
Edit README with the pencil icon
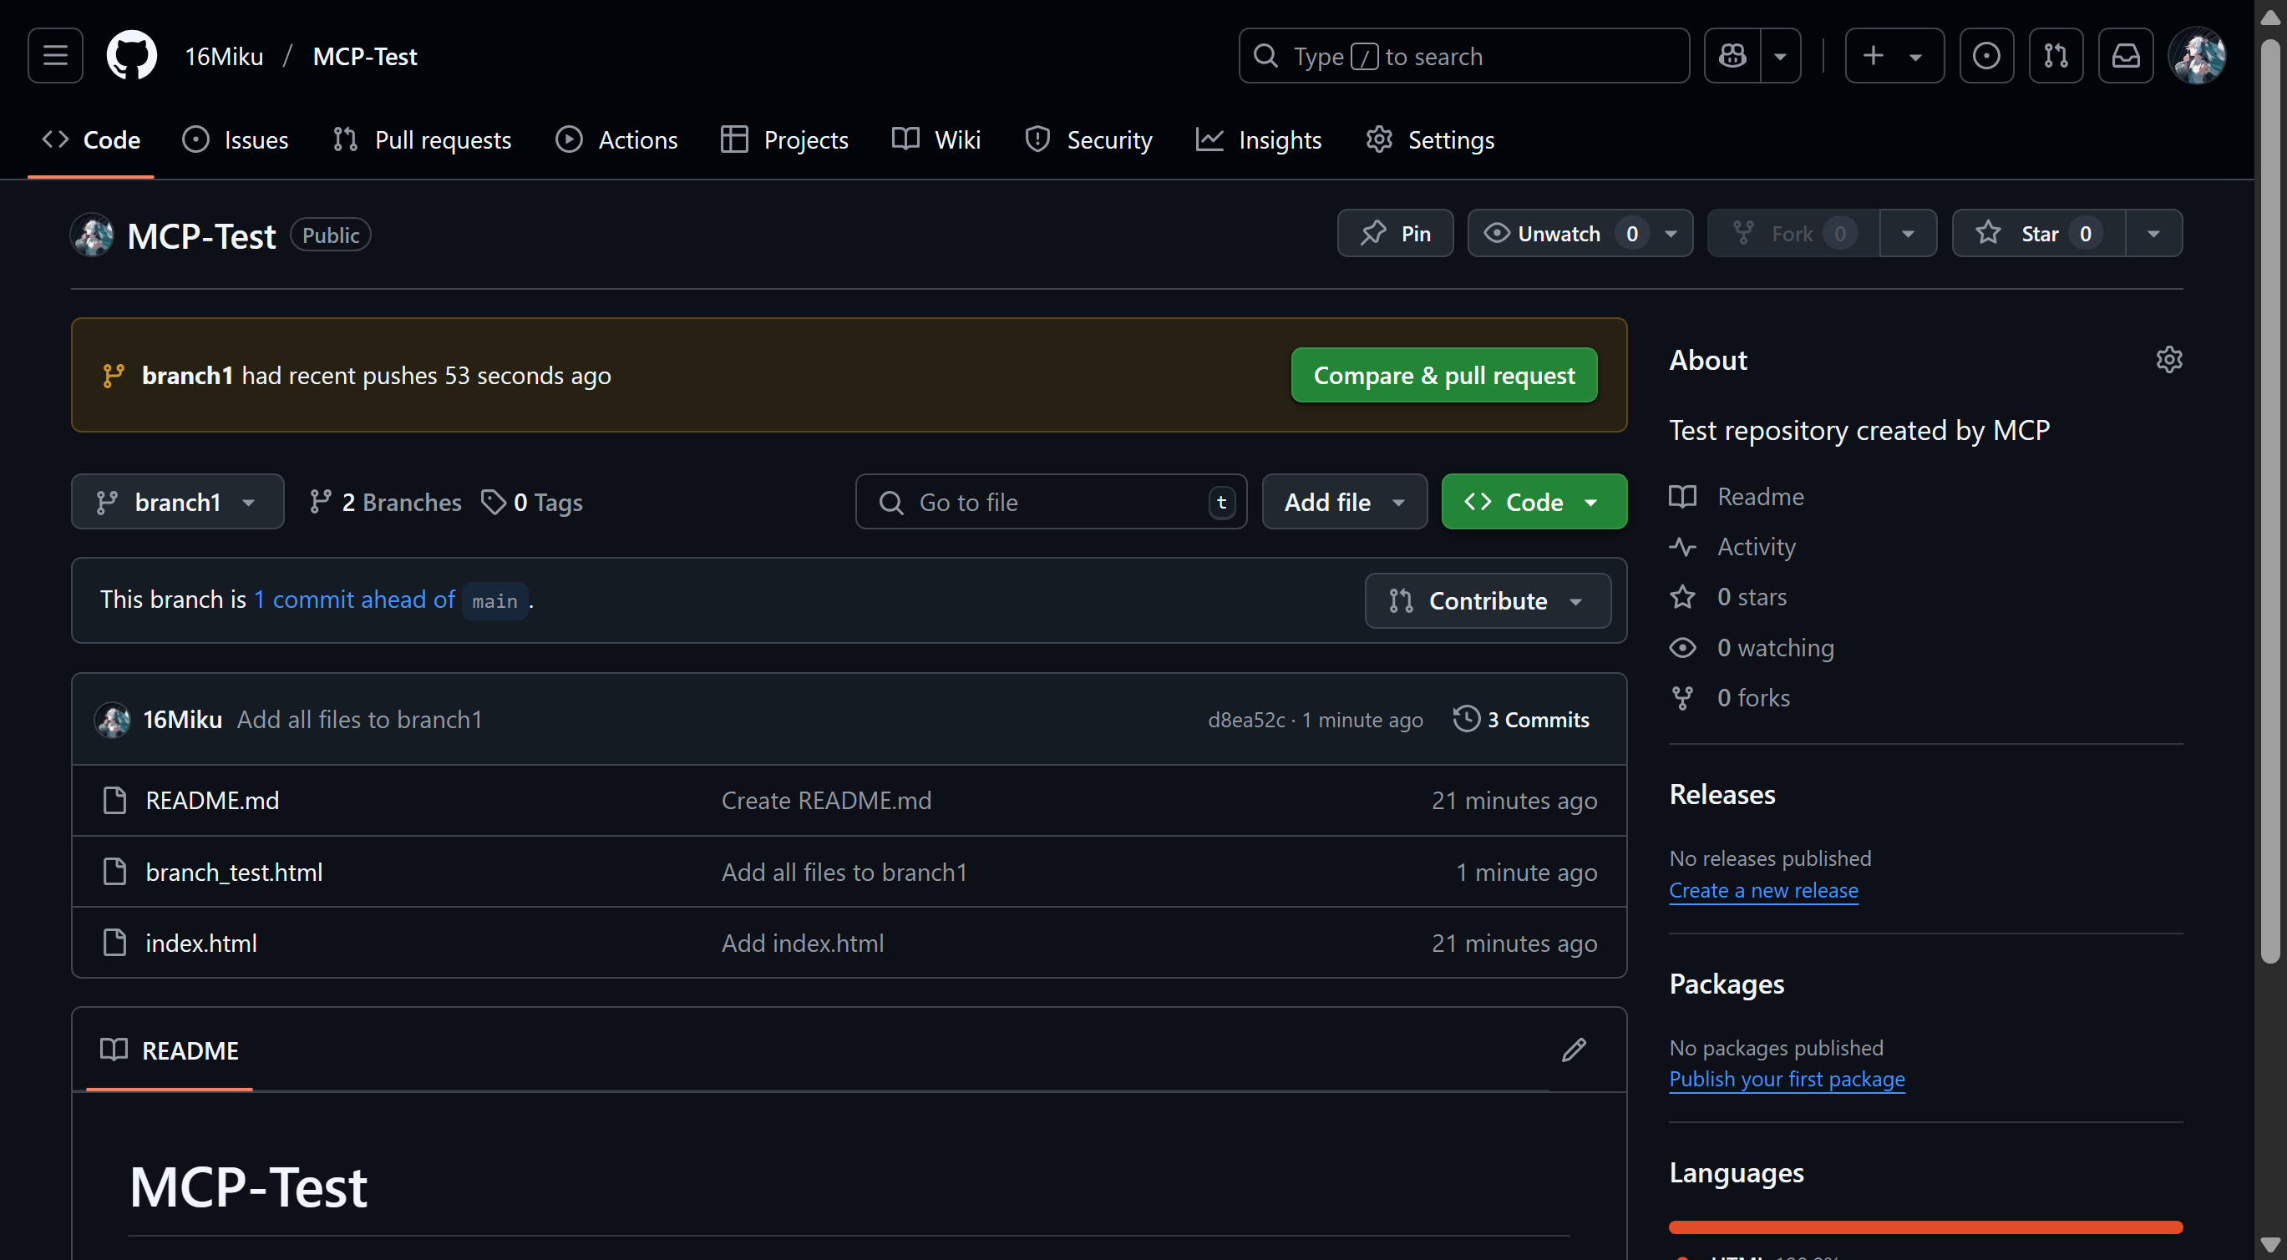[1573, 1050]
